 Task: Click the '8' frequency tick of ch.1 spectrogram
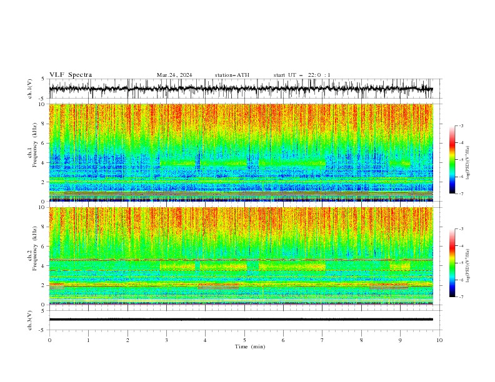pos(44,124)
